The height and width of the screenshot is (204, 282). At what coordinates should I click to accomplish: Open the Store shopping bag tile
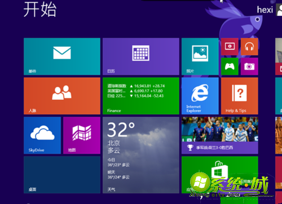[220, 175]
